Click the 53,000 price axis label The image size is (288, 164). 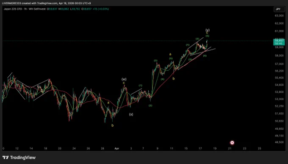click(x=279, y=99)
